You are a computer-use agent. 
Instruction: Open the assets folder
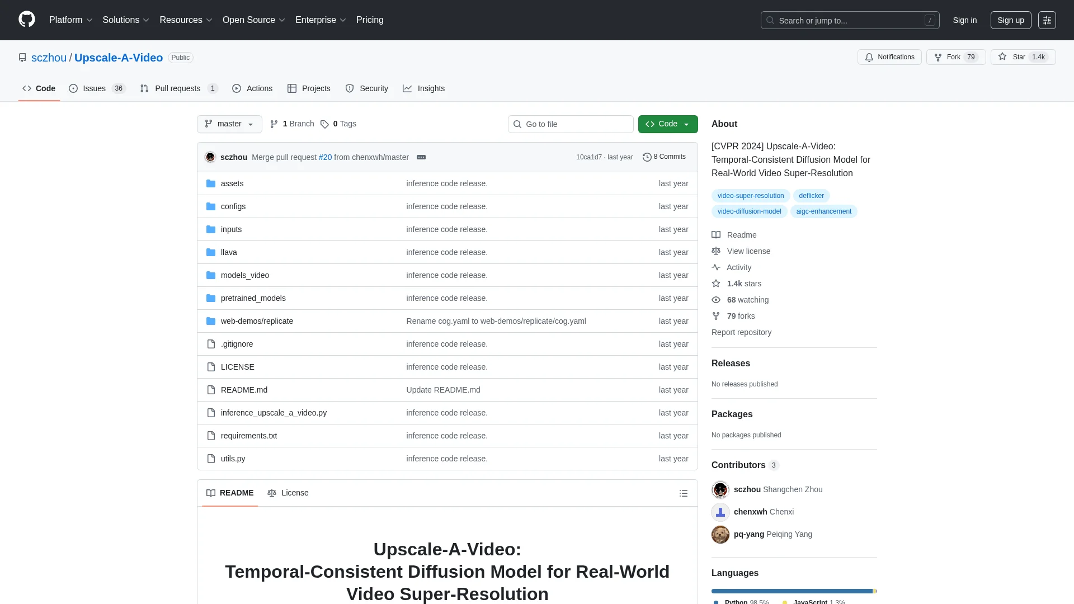(x=232, y=183)
